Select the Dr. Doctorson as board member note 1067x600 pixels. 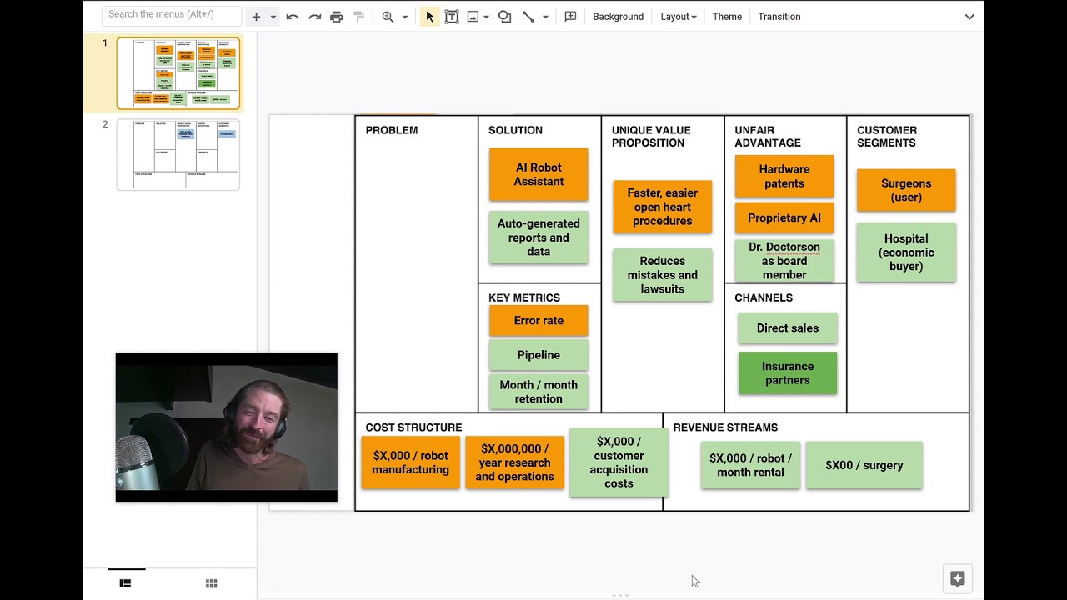tap(784, 261)
